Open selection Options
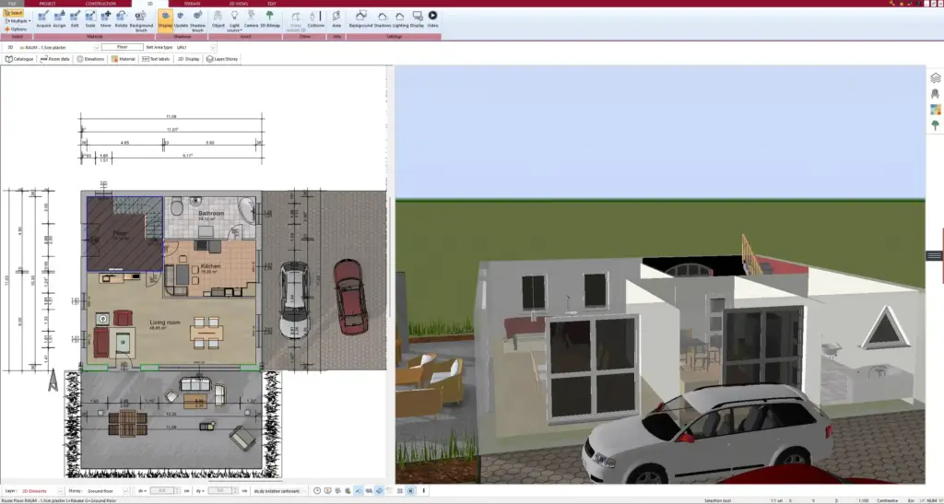The width and height of the screenshot is (944, 504). tap(16, 29)
